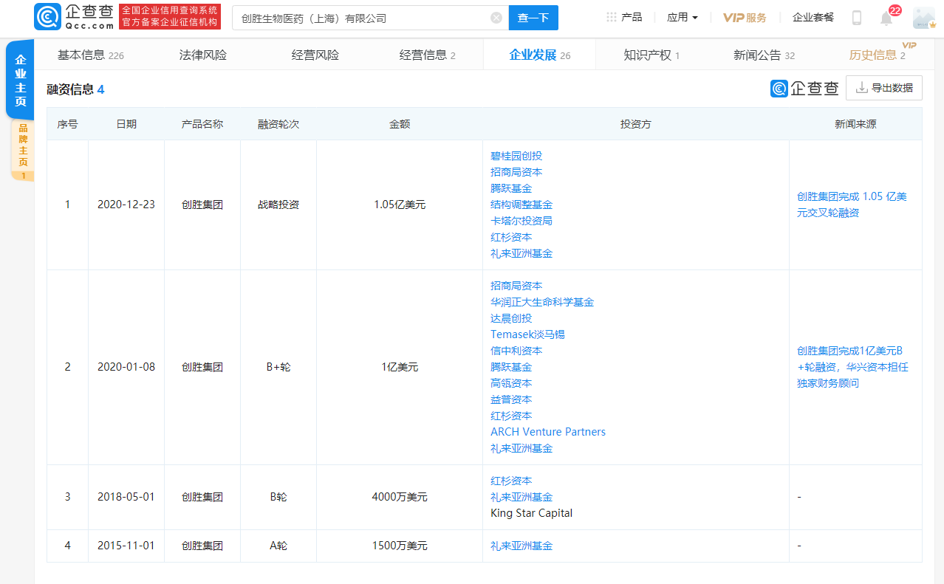
Task: Open 招商局资本 in the B+轮 round
Action: coord(516,286)
